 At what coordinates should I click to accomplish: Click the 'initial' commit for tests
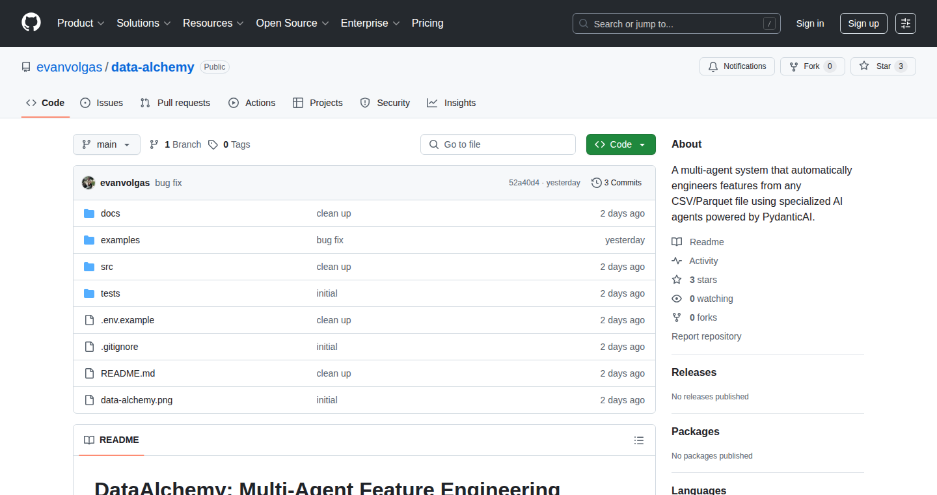tap(327, 293)
